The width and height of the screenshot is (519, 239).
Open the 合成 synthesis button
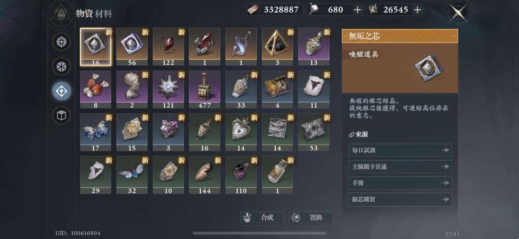262,217
